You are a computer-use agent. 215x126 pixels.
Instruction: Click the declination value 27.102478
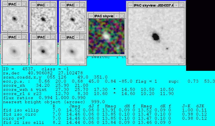(71, 73)
